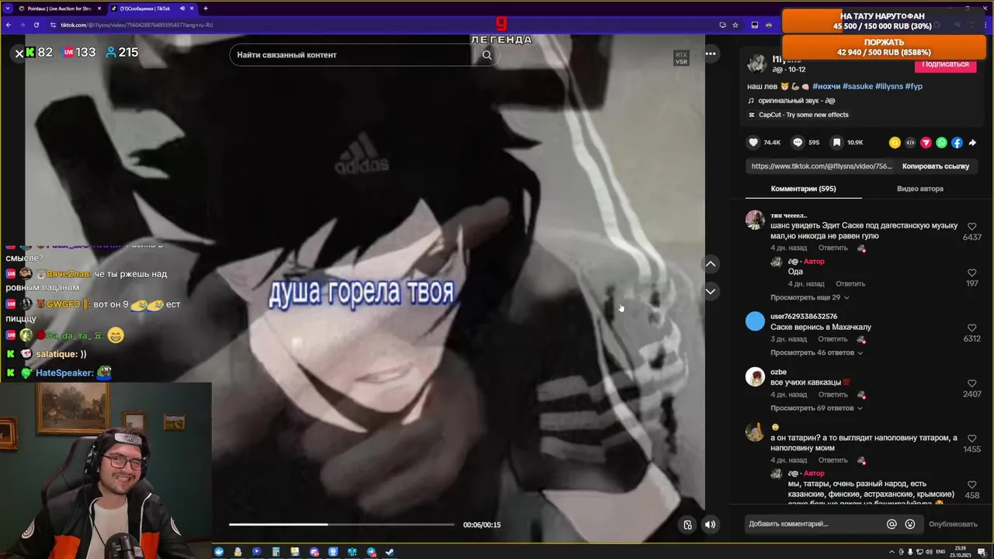The width and height of the screenshot is (994, 559).
Task: Repost the video with yellow icon
Action: coord(895,143)
